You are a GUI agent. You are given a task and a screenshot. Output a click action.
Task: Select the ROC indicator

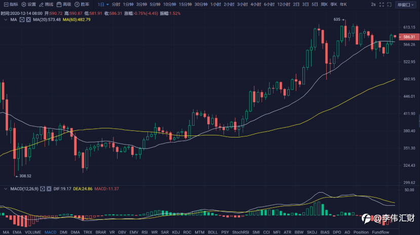(187, 232)
